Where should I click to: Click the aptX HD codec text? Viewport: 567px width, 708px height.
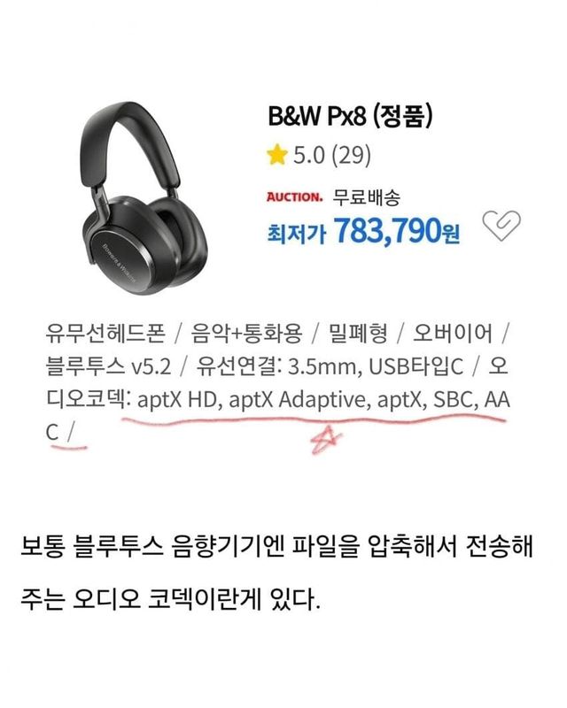point(178,400)
